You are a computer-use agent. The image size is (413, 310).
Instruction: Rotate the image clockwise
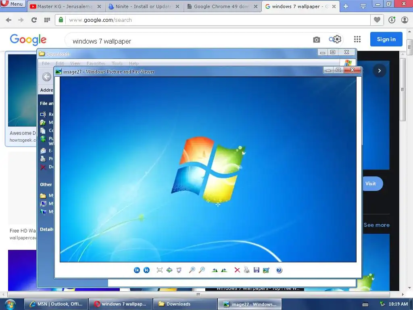tap(215, 270)
